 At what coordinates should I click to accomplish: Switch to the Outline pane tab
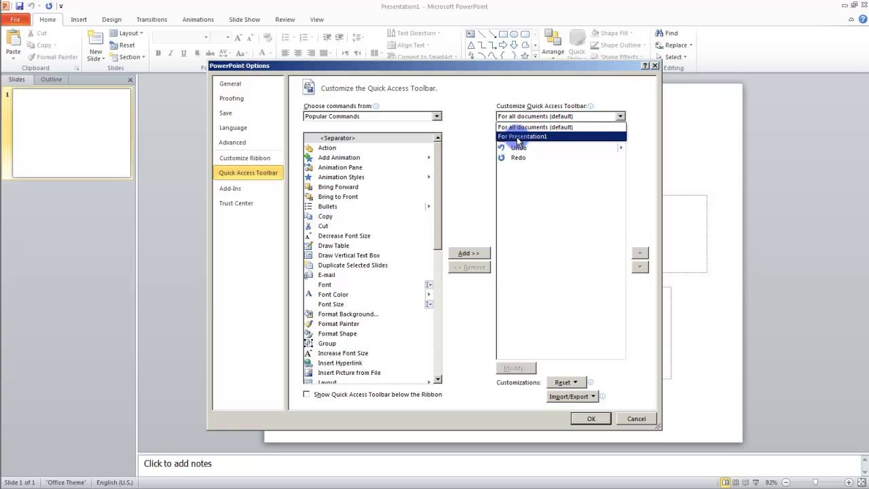pyautogui.click(x=52, y=79)
